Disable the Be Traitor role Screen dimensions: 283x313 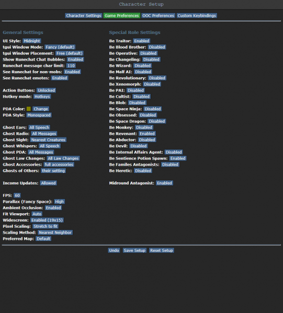pos(142,41)
